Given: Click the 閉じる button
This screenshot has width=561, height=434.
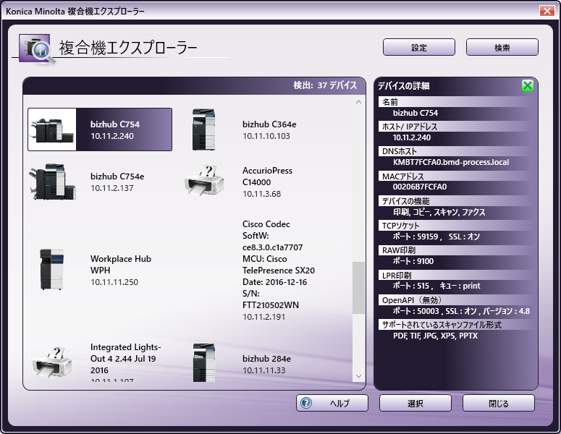Looking at the screenshot, I should (x=499, y=403).
